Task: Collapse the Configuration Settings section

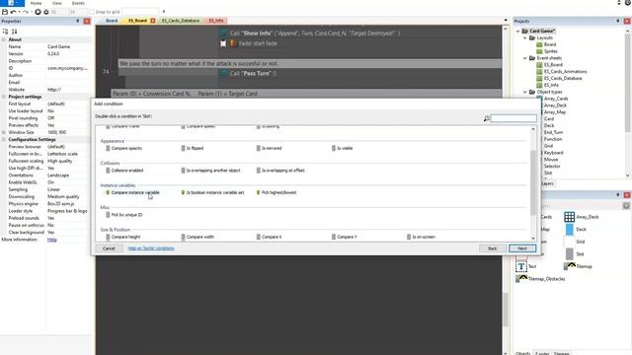Action: point(4,140)
